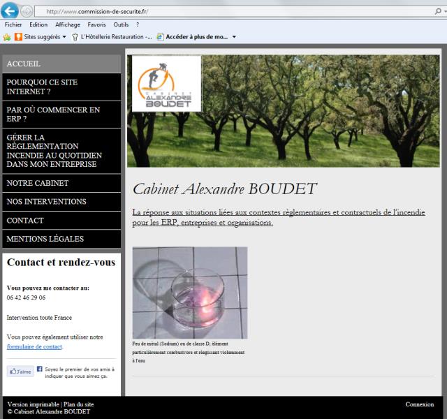Open GÉRER LA RÉGLEMENTATION INCENDIE page
The width and height of the screenshot is (447, 419).
click(61, 151)
